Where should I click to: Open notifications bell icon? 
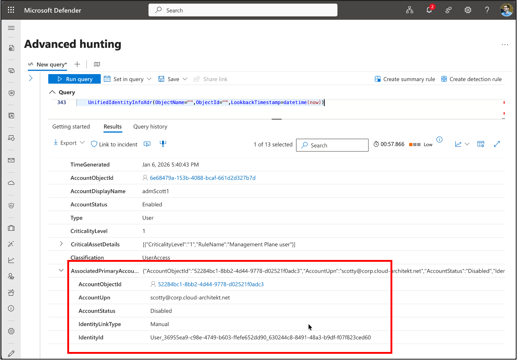point(429,10)
